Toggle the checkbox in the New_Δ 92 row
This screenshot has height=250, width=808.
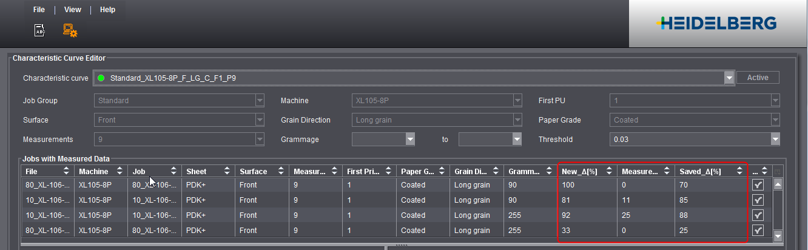click(758, 215)
